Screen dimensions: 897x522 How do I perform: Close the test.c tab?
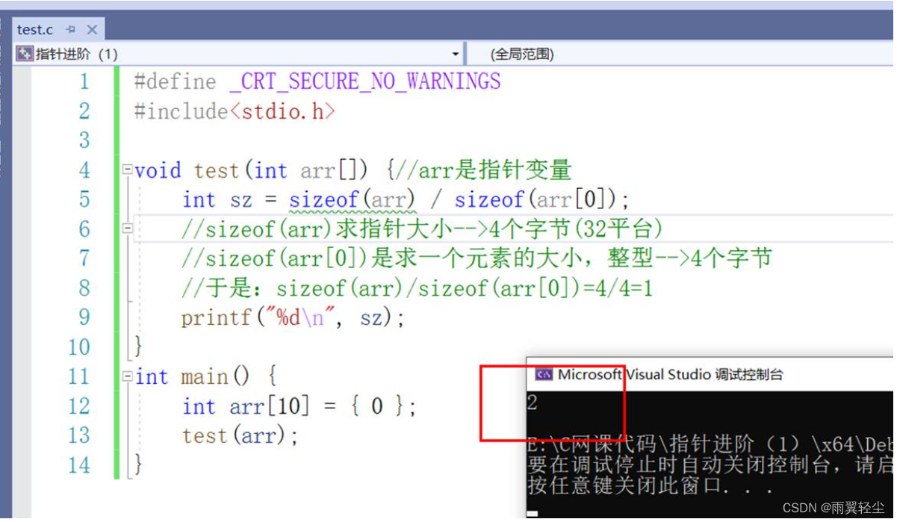pyautogui.click(x=92, y=30)
